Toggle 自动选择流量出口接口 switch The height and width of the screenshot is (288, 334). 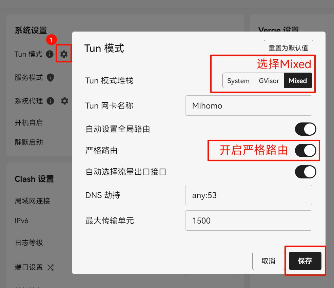click(305, 172)
